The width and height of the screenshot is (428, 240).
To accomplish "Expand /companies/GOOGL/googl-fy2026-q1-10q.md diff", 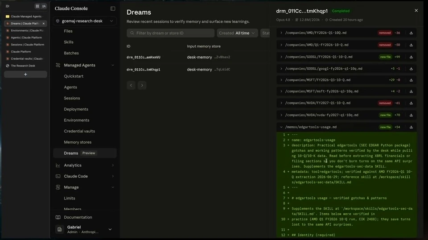I will pos(281,69).
